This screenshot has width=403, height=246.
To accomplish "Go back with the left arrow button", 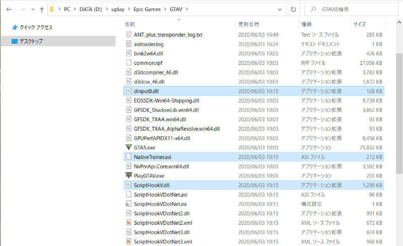I will (x=9, y=10).
